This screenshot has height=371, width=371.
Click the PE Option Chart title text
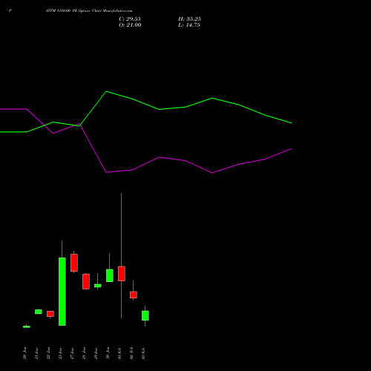point(89,11)
